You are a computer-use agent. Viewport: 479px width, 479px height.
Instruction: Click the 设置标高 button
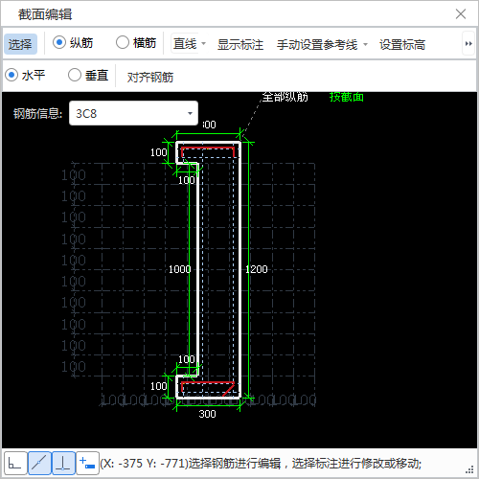[402, 44]
